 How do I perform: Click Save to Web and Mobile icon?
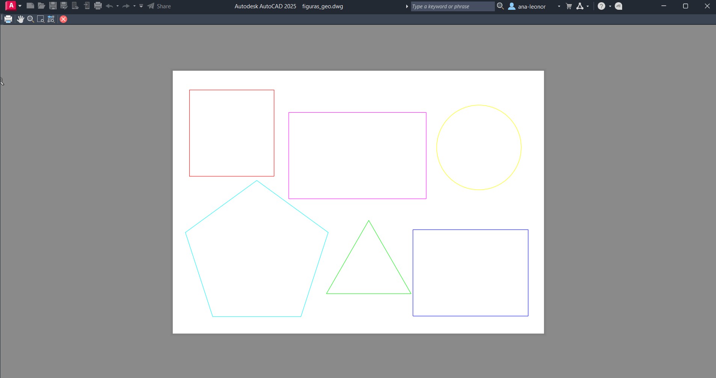[87, 6]
